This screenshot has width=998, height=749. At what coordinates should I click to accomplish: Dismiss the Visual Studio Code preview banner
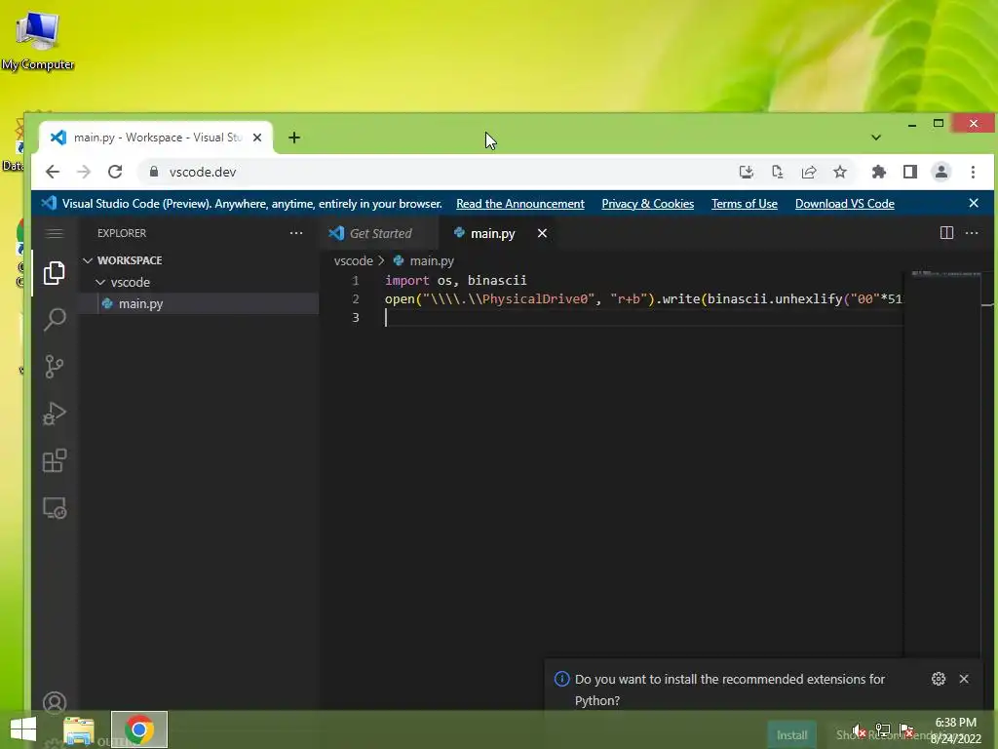pos(974,203)
